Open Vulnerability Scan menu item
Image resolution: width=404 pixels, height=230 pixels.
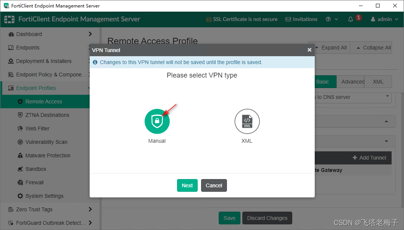[46, 142]
